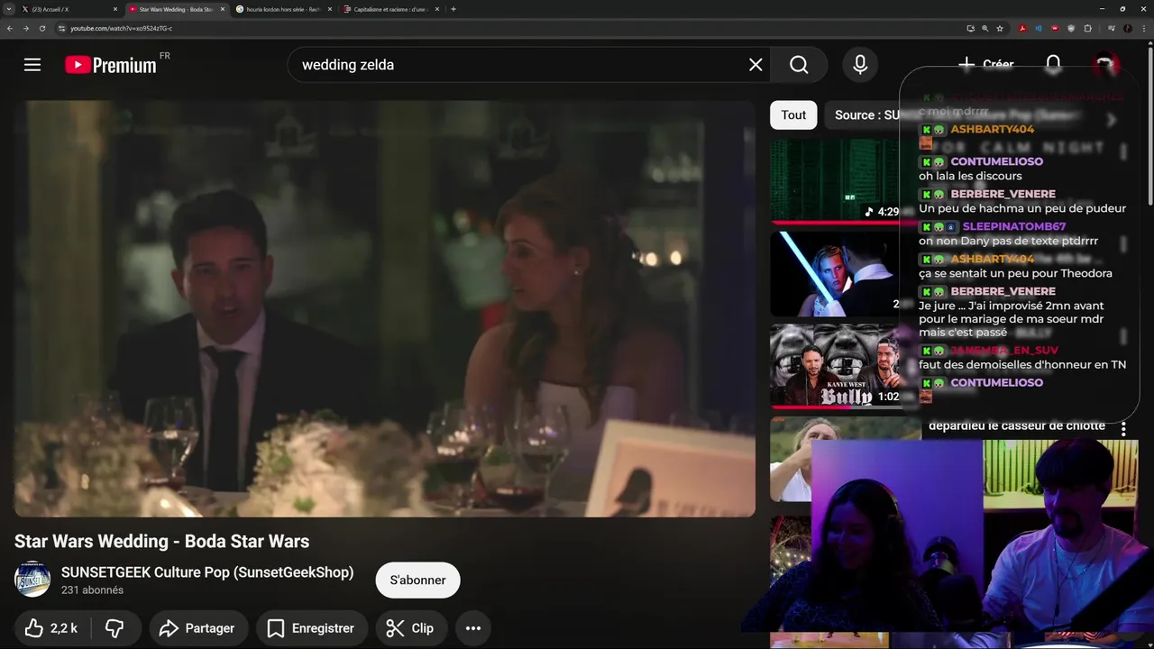This screenshot has width=1154, height=649.
Task: Open the Créer upload menu
Action: 985,64
